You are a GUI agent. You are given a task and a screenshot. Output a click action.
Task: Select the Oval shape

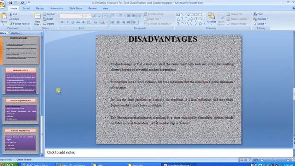coord(196,14)
